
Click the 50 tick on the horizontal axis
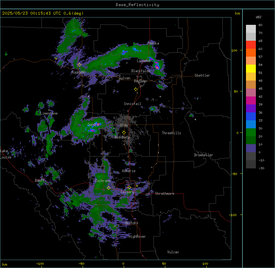click(164, 264)
